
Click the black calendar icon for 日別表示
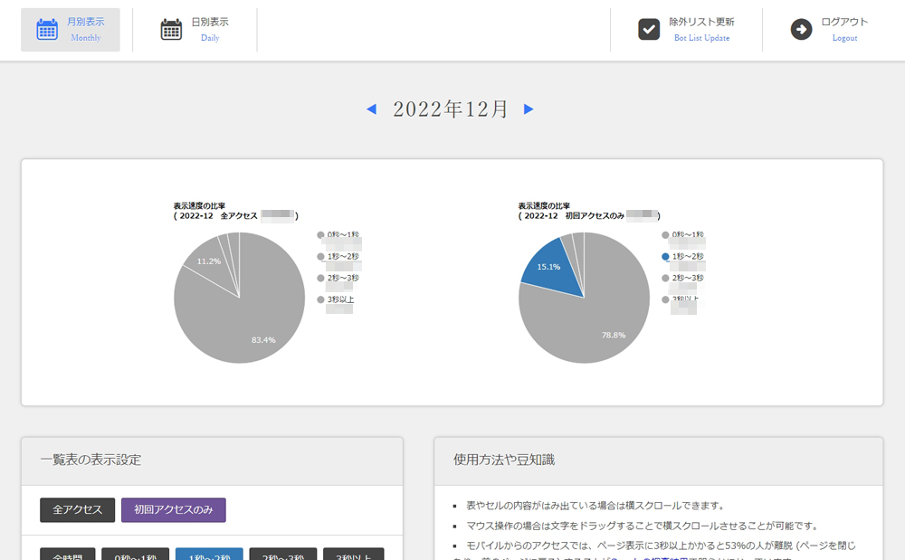click(171, 30)
